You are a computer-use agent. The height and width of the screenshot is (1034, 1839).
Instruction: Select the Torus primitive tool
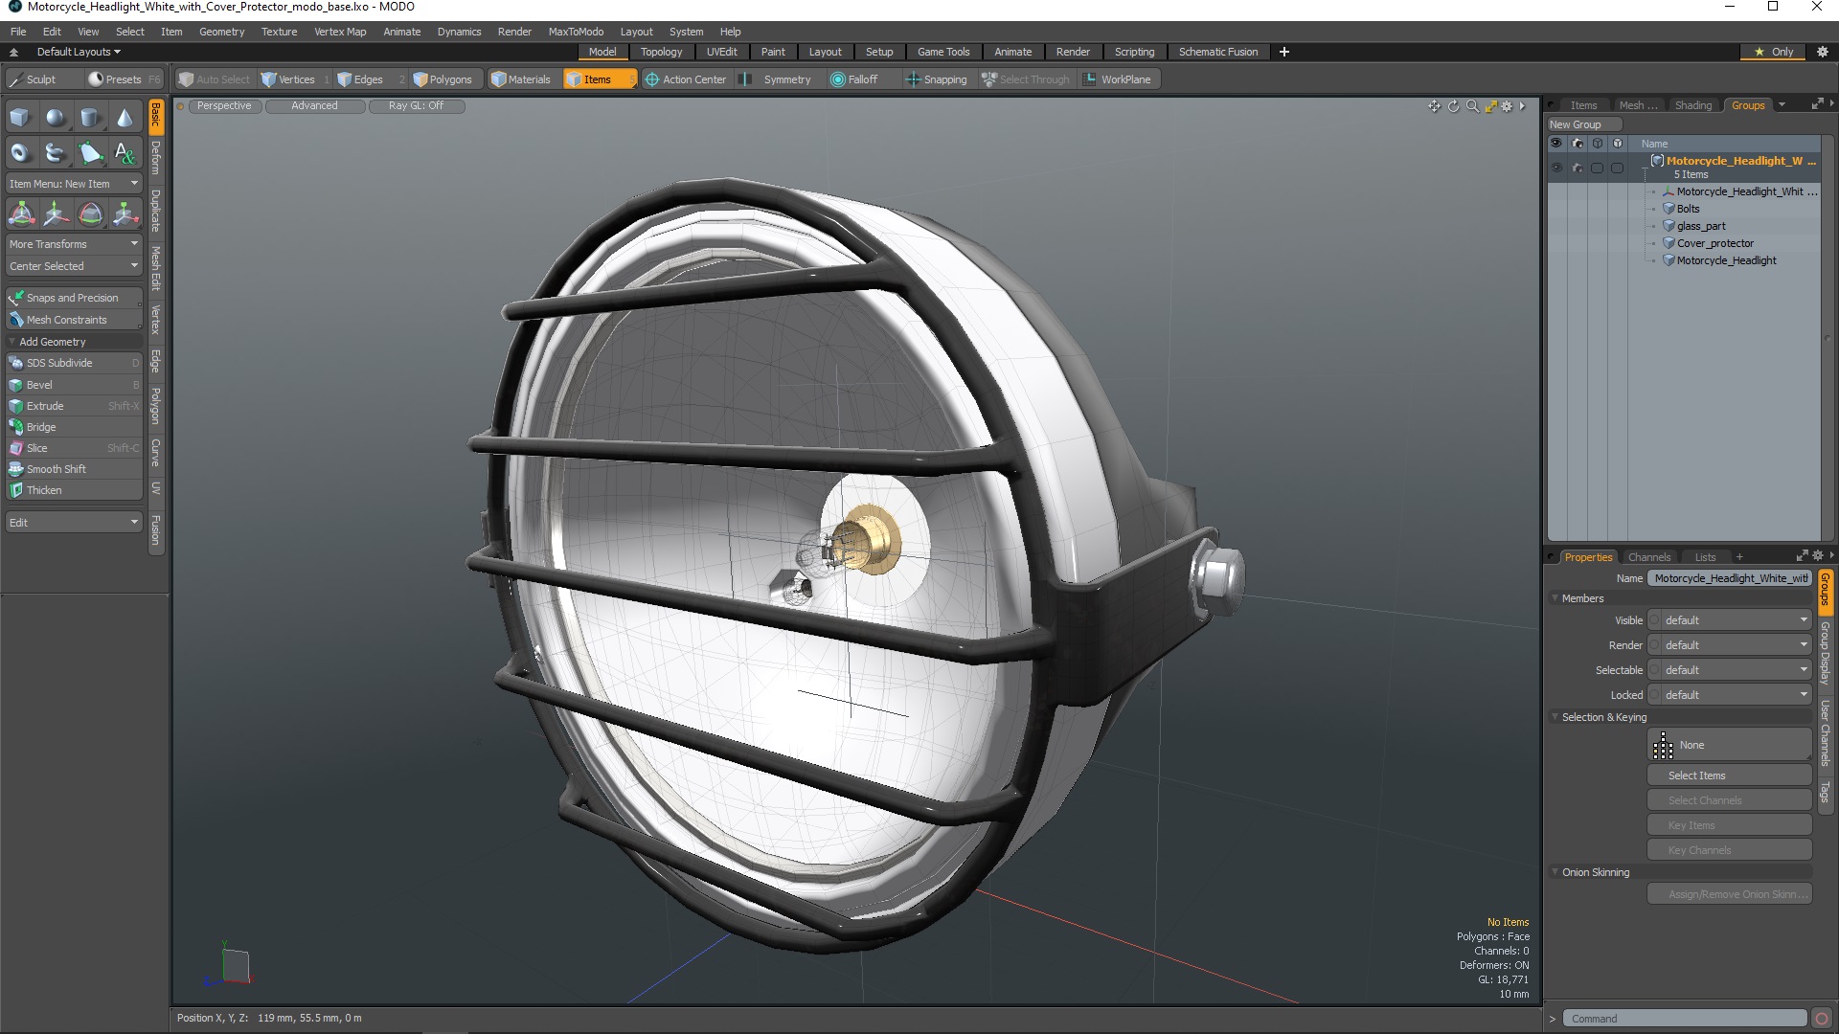(x=20, y=153)
